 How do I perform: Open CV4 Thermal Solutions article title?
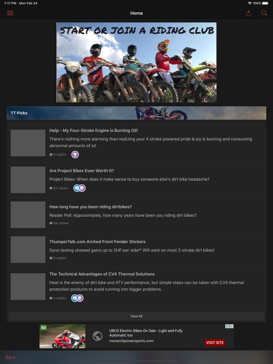click(102, 274)
